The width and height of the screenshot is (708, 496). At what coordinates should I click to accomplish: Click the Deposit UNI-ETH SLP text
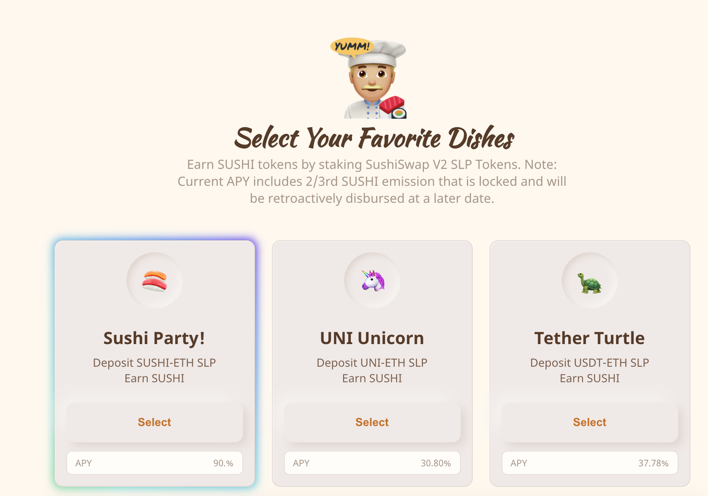pos(372,363)
